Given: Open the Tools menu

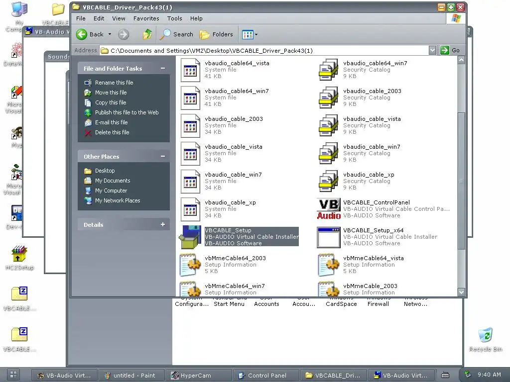Looking at the screenshot, I should pyautogui.click(x=175, y=18).
